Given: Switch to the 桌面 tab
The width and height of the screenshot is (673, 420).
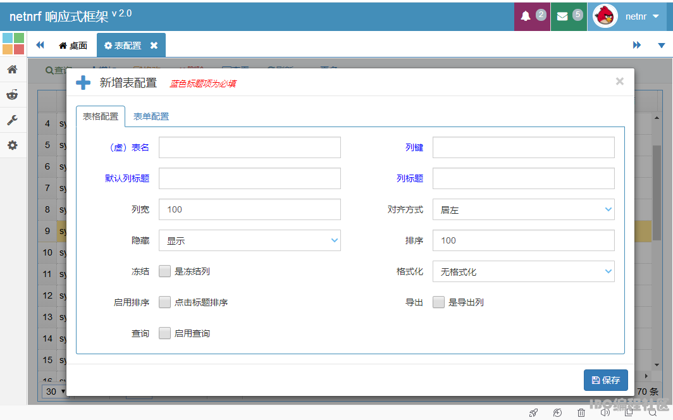Looking at the screenshot, I should click(x=73, y=46).
